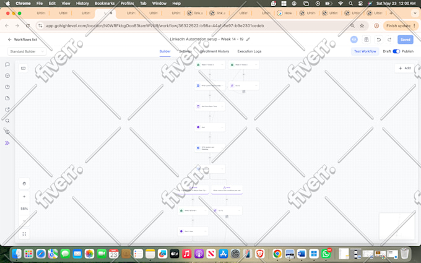Viewport: 421px width, 263px height.
Task: Open the Week 18 Email 1 node's ellipsis menu
Action: 205,210
